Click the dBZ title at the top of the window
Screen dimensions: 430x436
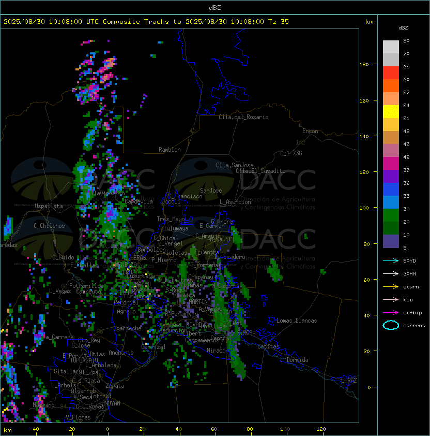[x=215, y=7]
